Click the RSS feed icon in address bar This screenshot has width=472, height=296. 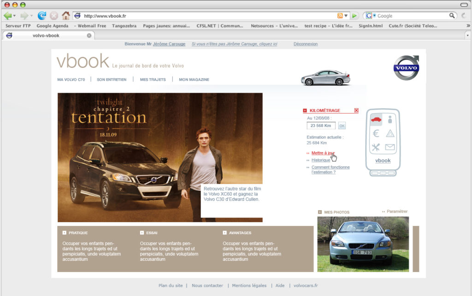pyautogui.click(x=340, y=16)
